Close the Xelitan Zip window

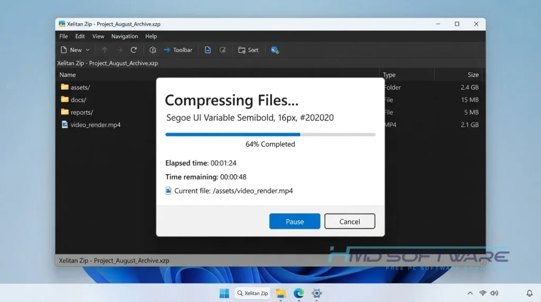pyautogui.click(x=476, y=24)
